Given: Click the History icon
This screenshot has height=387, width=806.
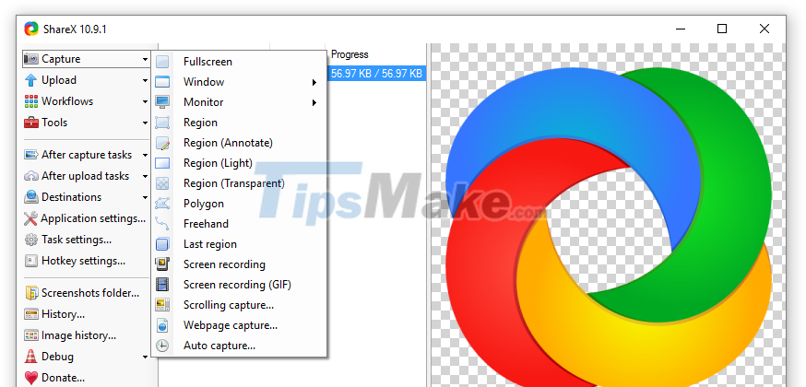Looking at the screenshot, I should 31,314.
